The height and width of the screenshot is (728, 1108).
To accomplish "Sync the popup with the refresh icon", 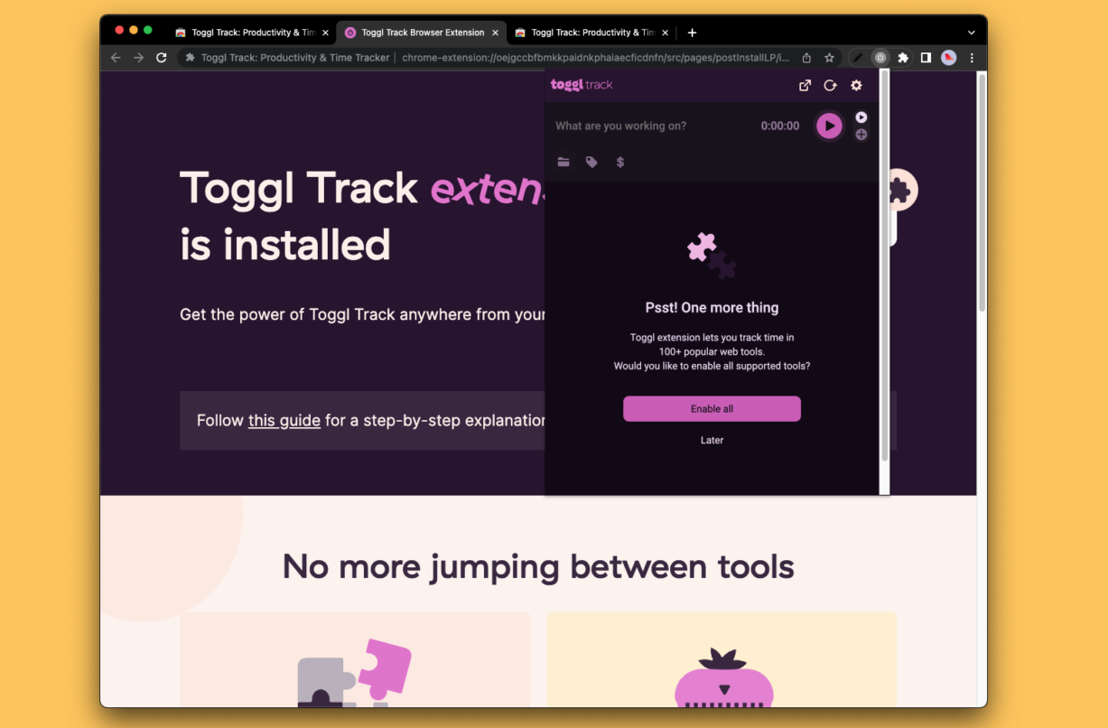I will tap(830, 85).
